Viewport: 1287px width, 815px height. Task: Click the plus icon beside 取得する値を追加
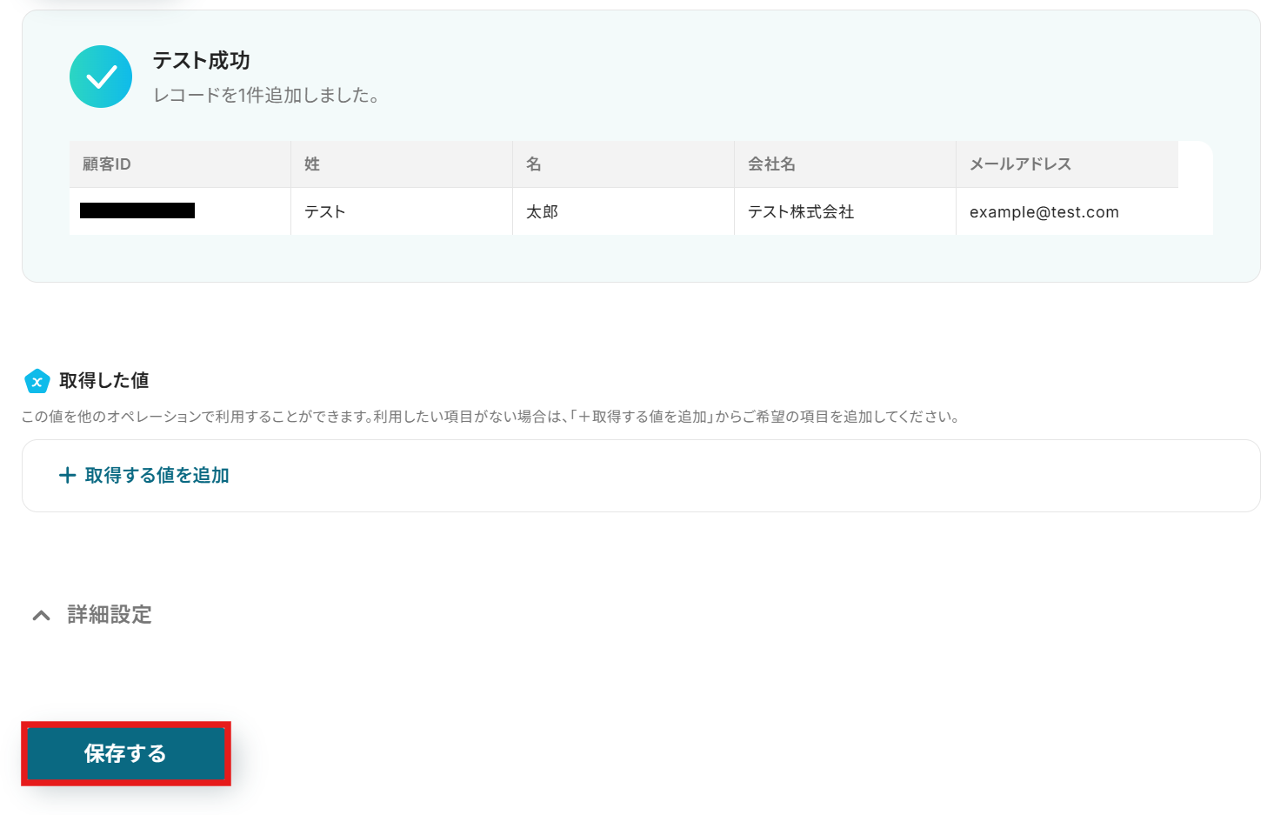(x=67, y=476)
